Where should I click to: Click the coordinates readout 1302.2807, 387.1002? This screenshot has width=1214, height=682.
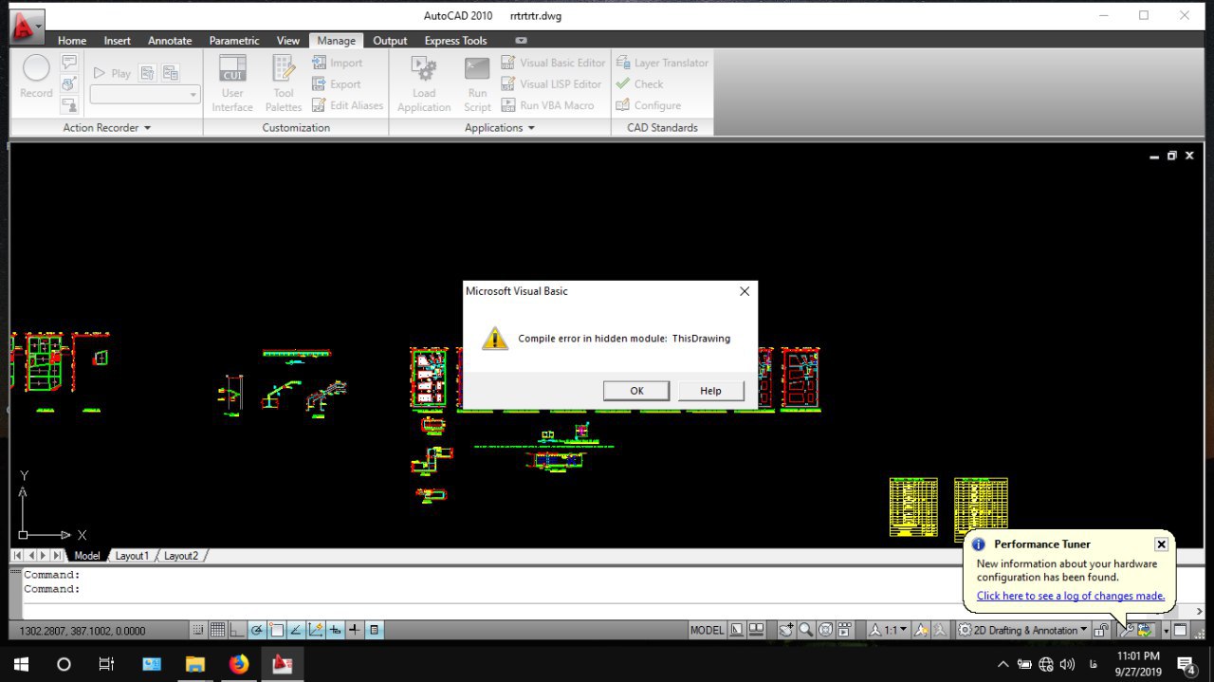[x=83, y=630]
